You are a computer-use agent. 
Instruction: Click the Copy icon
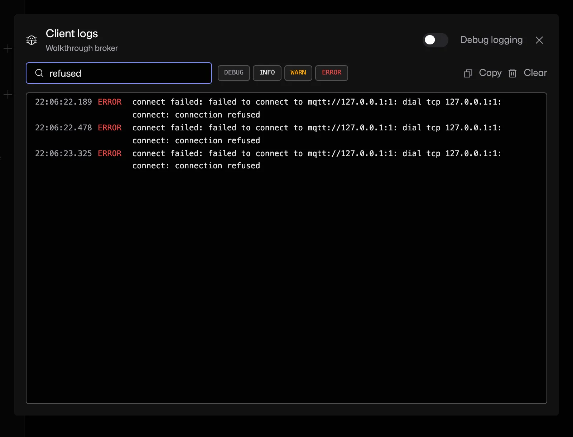[x=468, y=73]
